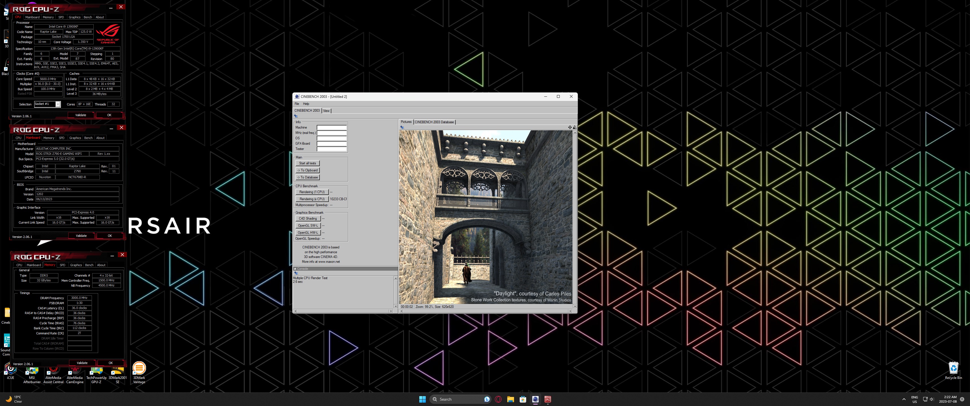Run Rendering (1 CPU) benchmark

[312, 192]
